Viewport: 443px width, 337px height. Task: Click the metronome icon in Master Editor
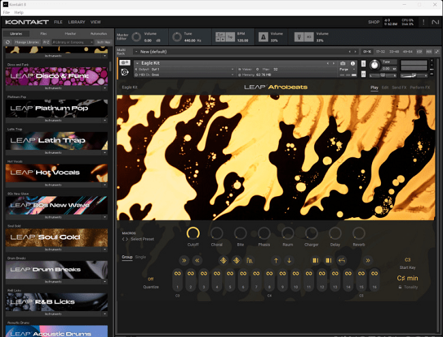pyautogui.click(x=264, y=36)
